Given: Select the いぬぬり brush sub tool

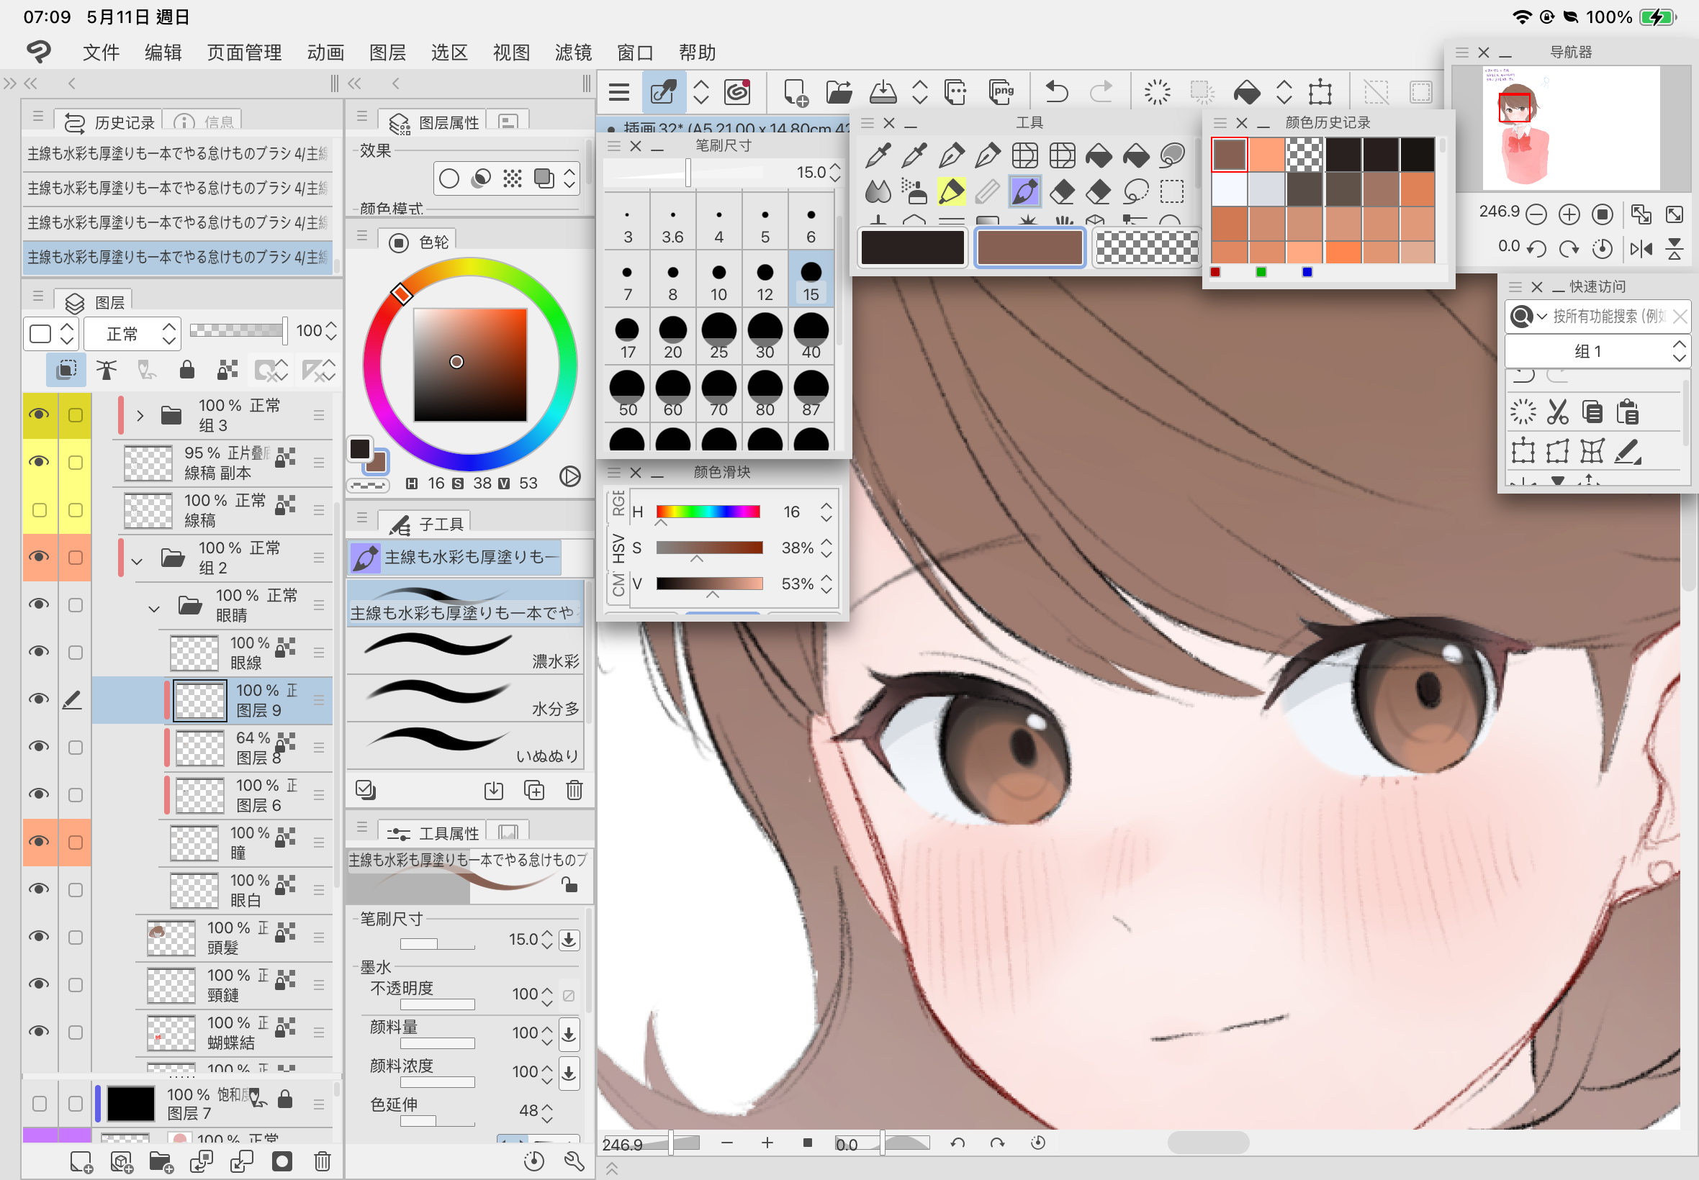Looking at the screenshot, I should point(464,745).
